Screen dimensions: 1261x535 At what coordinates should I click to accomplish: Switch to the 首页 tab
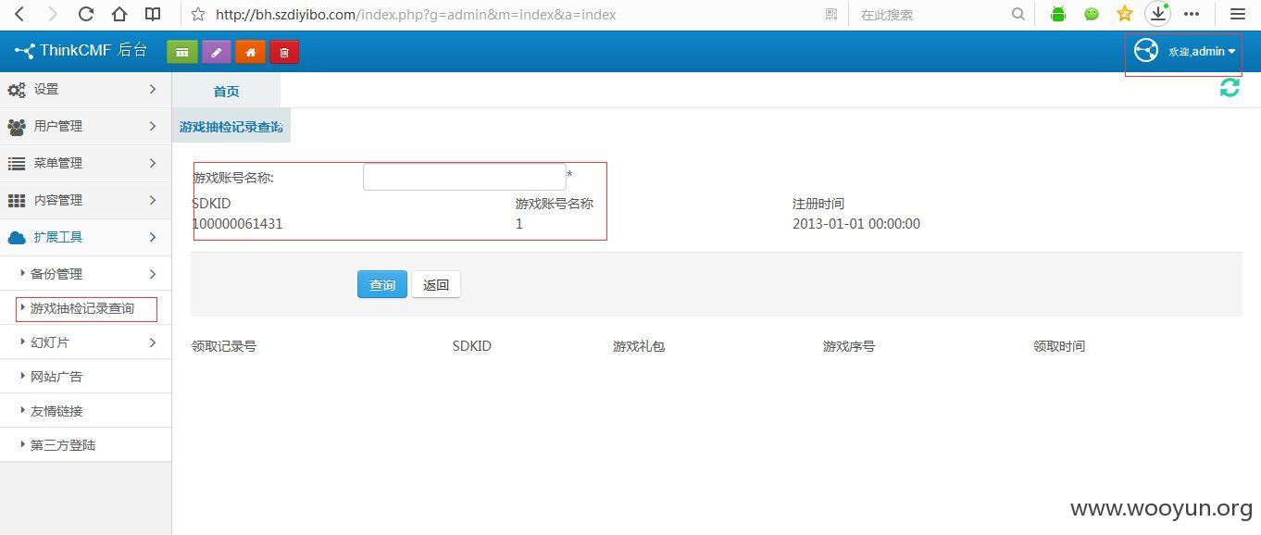click(x=227, y=91)
